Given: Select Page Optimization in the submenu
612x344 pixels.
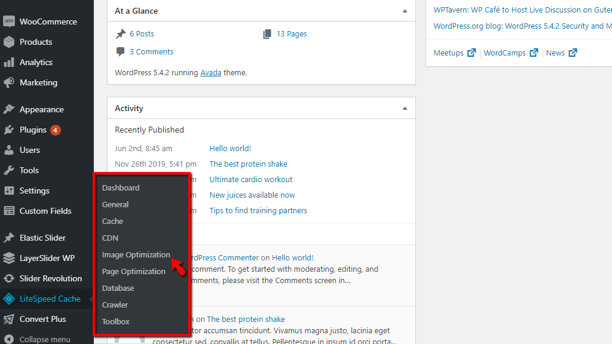Looking at the screenshot, I should click(133, 272).
